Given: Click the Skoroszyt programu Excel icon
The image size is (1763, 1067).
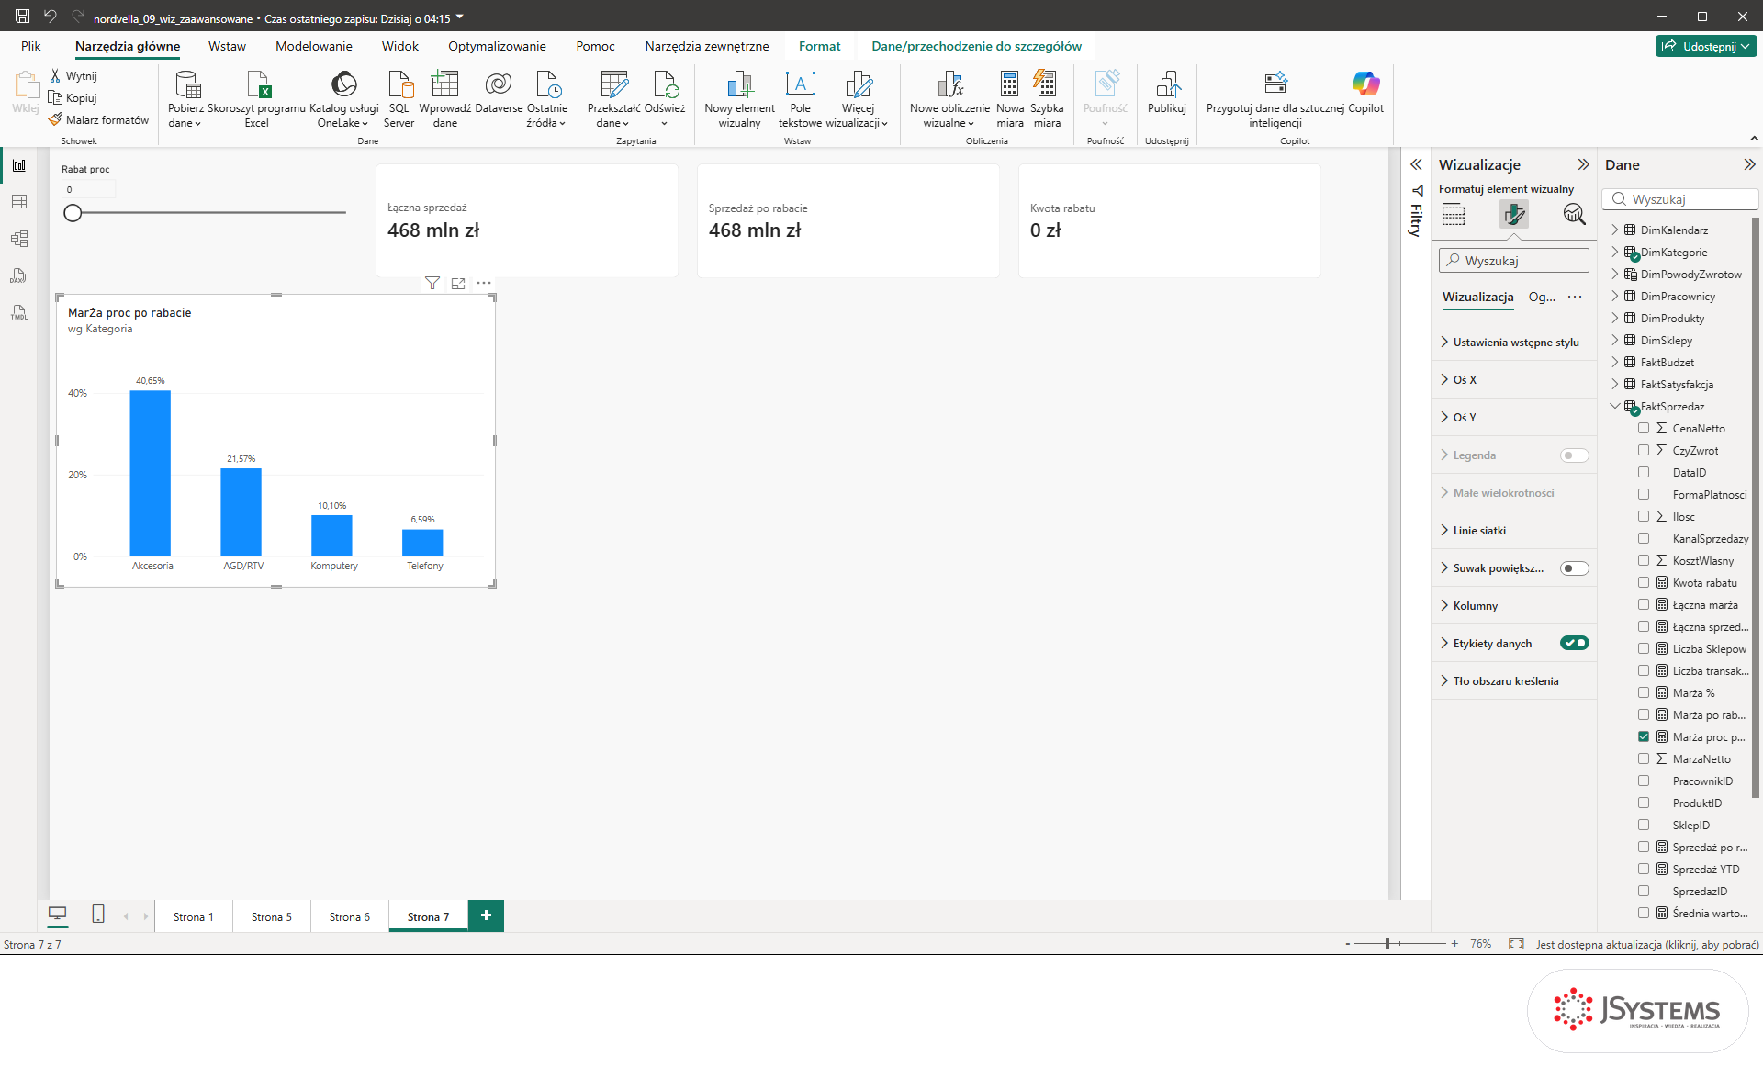Looking at the screenshot, I should click(x=258, y=84).
